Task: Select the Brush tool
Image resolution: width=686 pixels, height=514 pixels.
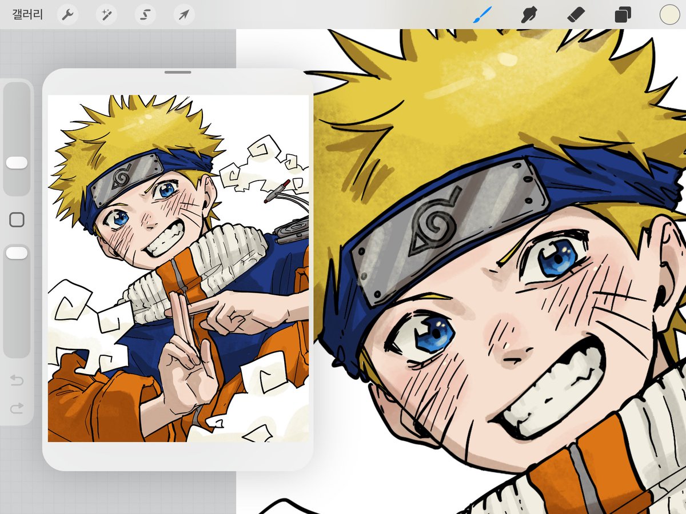Action: tap(482, 14)
